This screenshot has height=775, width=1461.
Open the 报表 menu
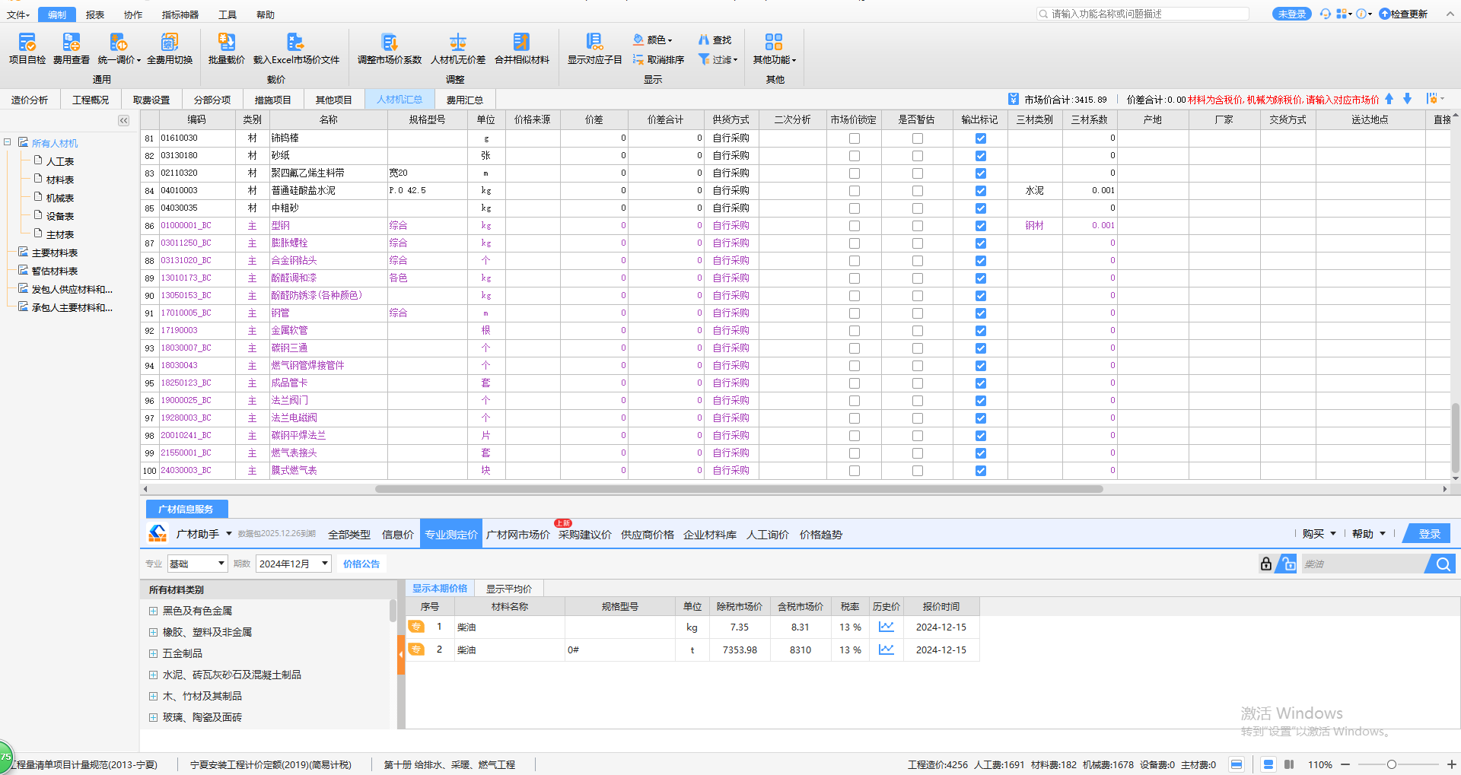[95, 14]
